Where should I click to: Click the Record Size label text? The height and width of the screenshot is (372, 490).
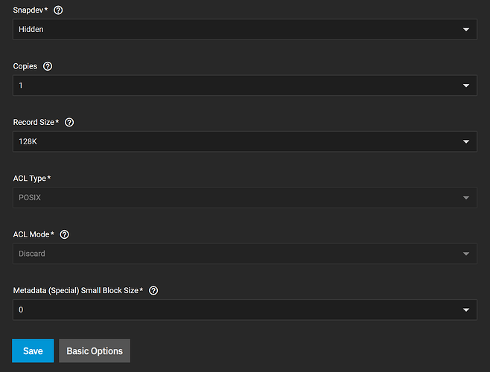(34, 123)
